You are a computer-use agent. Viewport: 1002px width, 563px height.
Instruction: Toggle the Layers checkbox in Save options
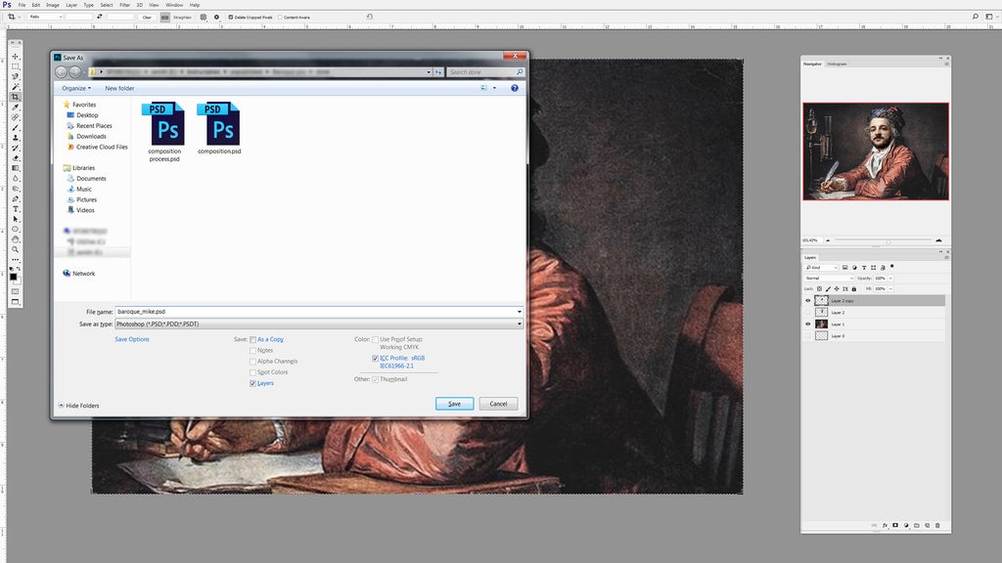[253, 383]
